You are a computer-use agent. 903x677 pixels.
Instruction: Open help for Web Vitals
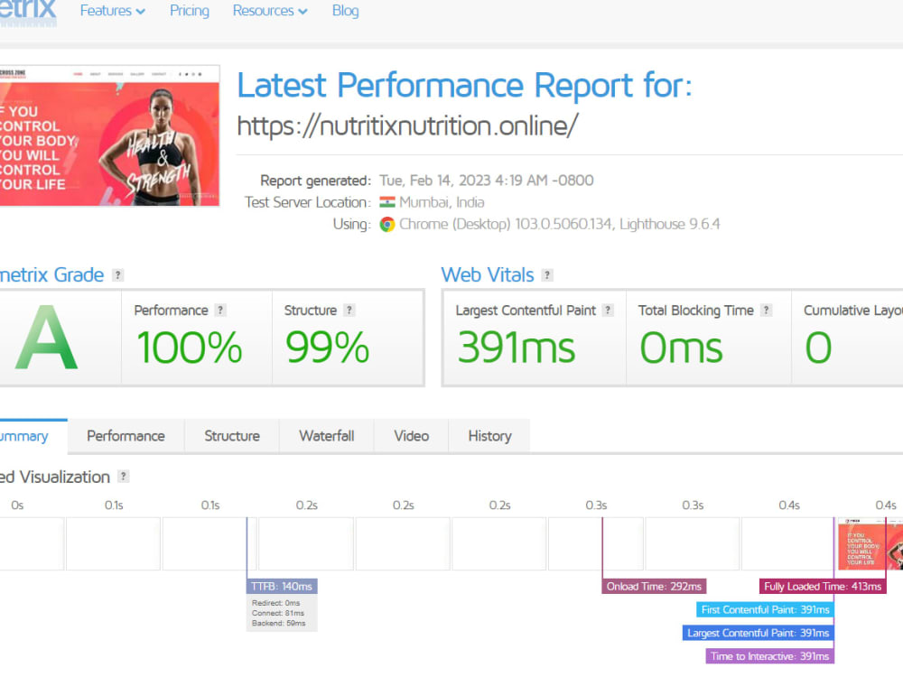[x=547, y=275]
